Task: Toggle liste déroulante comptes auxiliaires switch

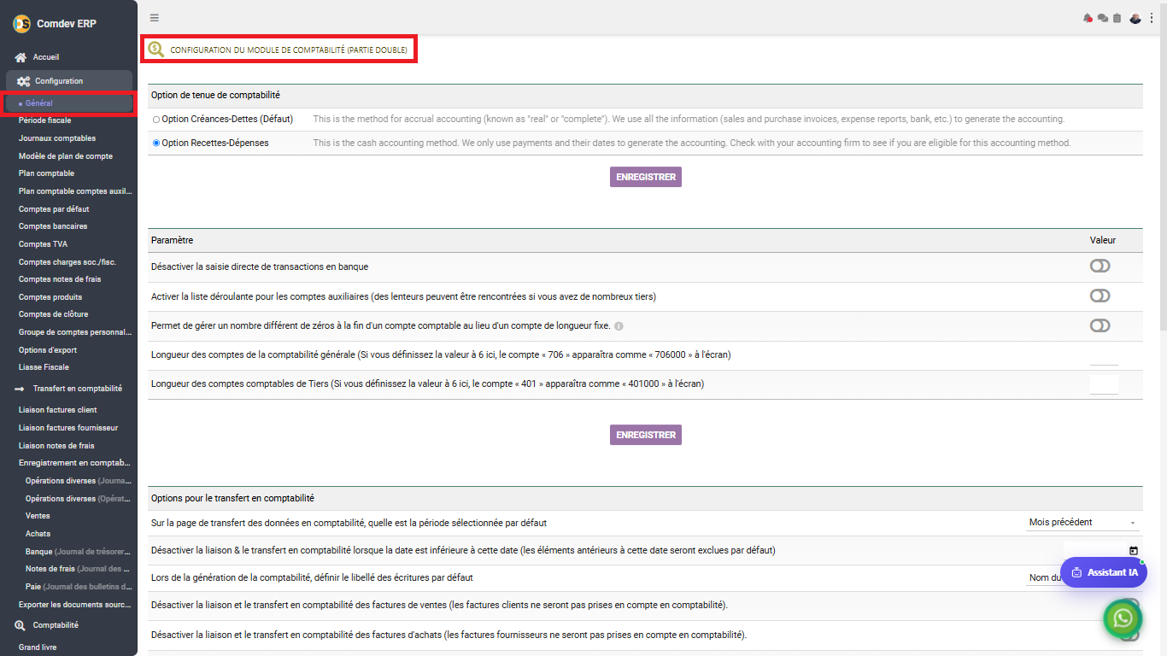Action: click(1100, 296)
